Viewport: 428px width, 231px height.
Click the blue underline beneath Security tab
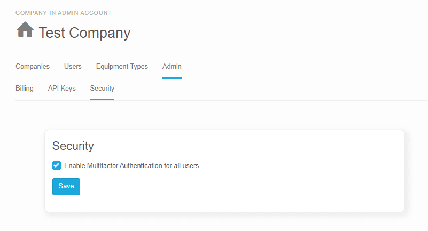click(102, 99)
